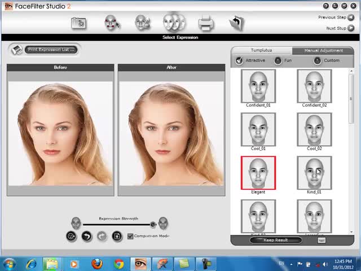
Task: Open the select expression faces step
Action: click(174, 23)
